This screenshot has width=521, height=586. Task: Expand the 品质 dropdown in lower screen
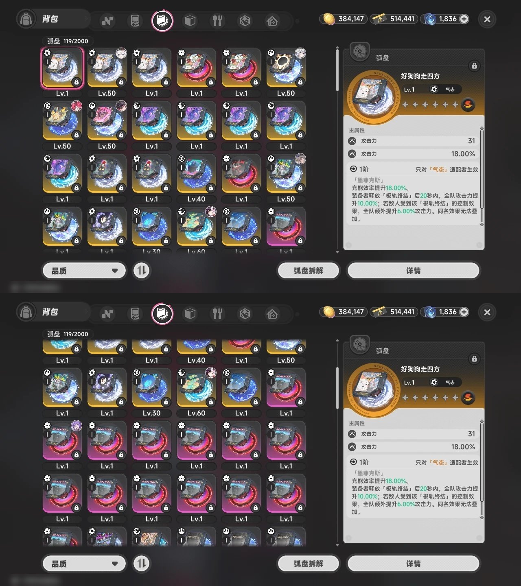[84, 564]
